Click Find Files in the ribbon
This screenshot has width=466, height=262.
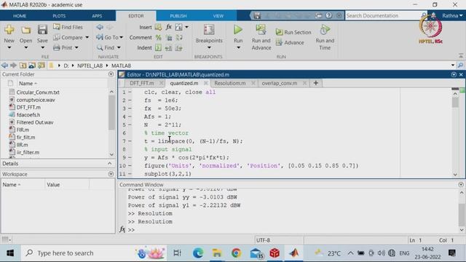pos(68,27)
